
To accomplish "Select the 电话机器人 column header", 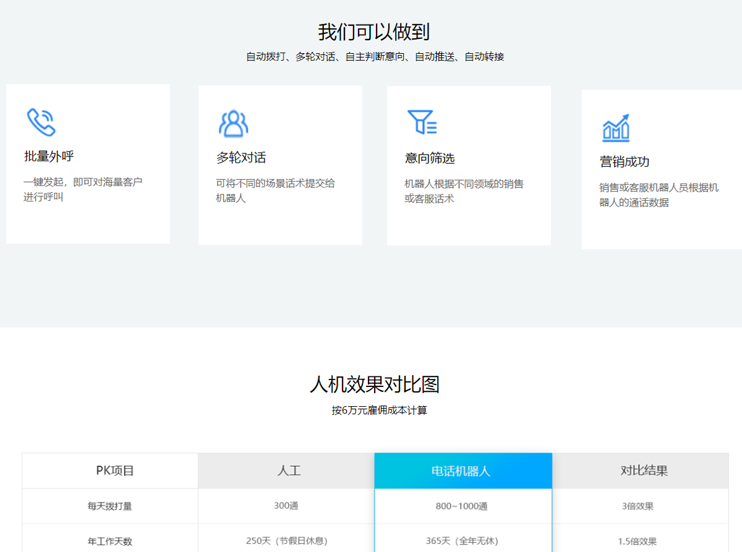I will (461, 471).
